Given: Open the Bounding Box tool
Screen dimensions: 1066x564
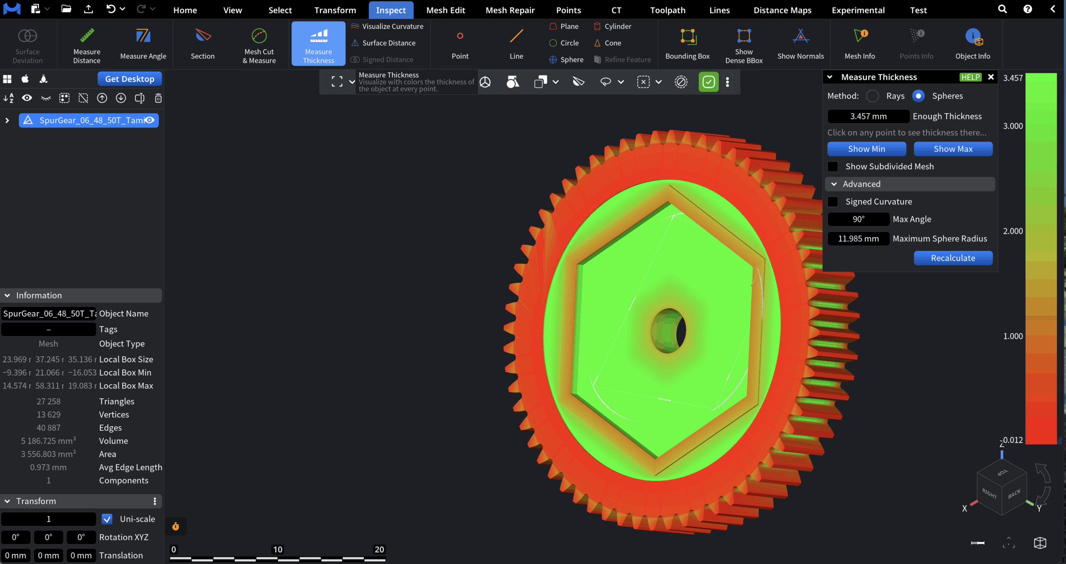Looking at the screenshot, I should click(687, 44).
